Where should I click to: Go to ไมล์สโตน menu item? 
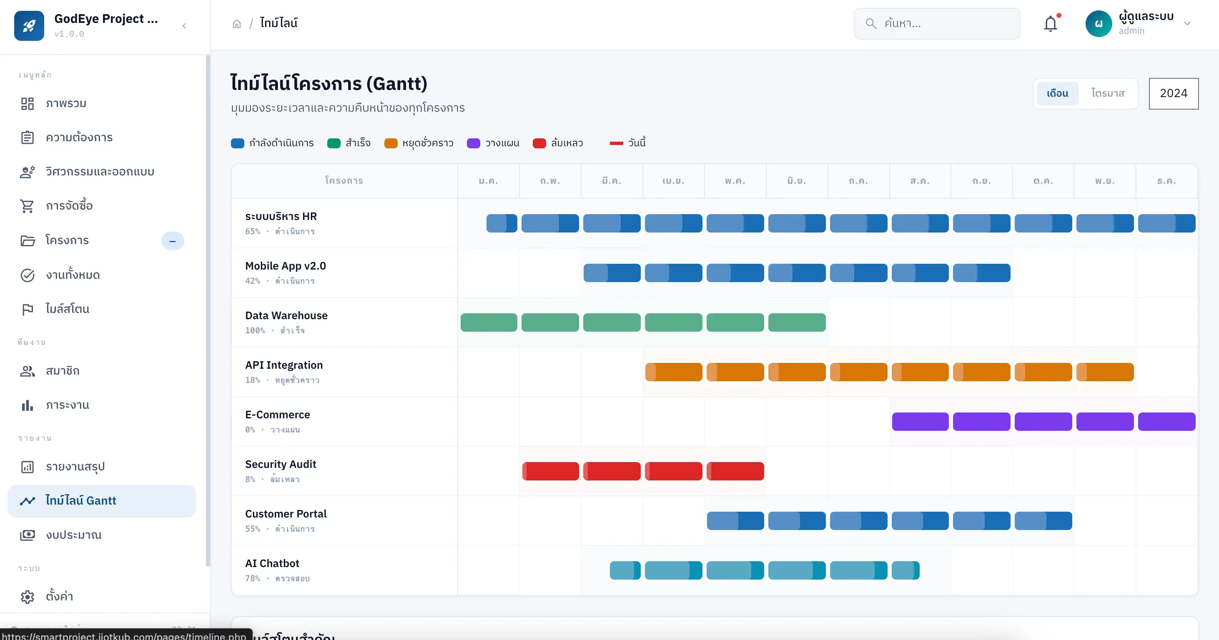(x=101, y=309)
